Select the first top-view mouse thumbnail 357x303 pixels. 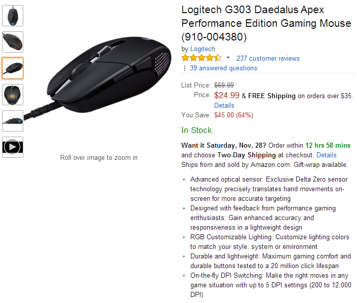13,16
